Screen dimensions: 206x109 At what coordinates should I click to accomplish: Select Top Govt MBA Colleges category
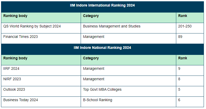point(102,90)
